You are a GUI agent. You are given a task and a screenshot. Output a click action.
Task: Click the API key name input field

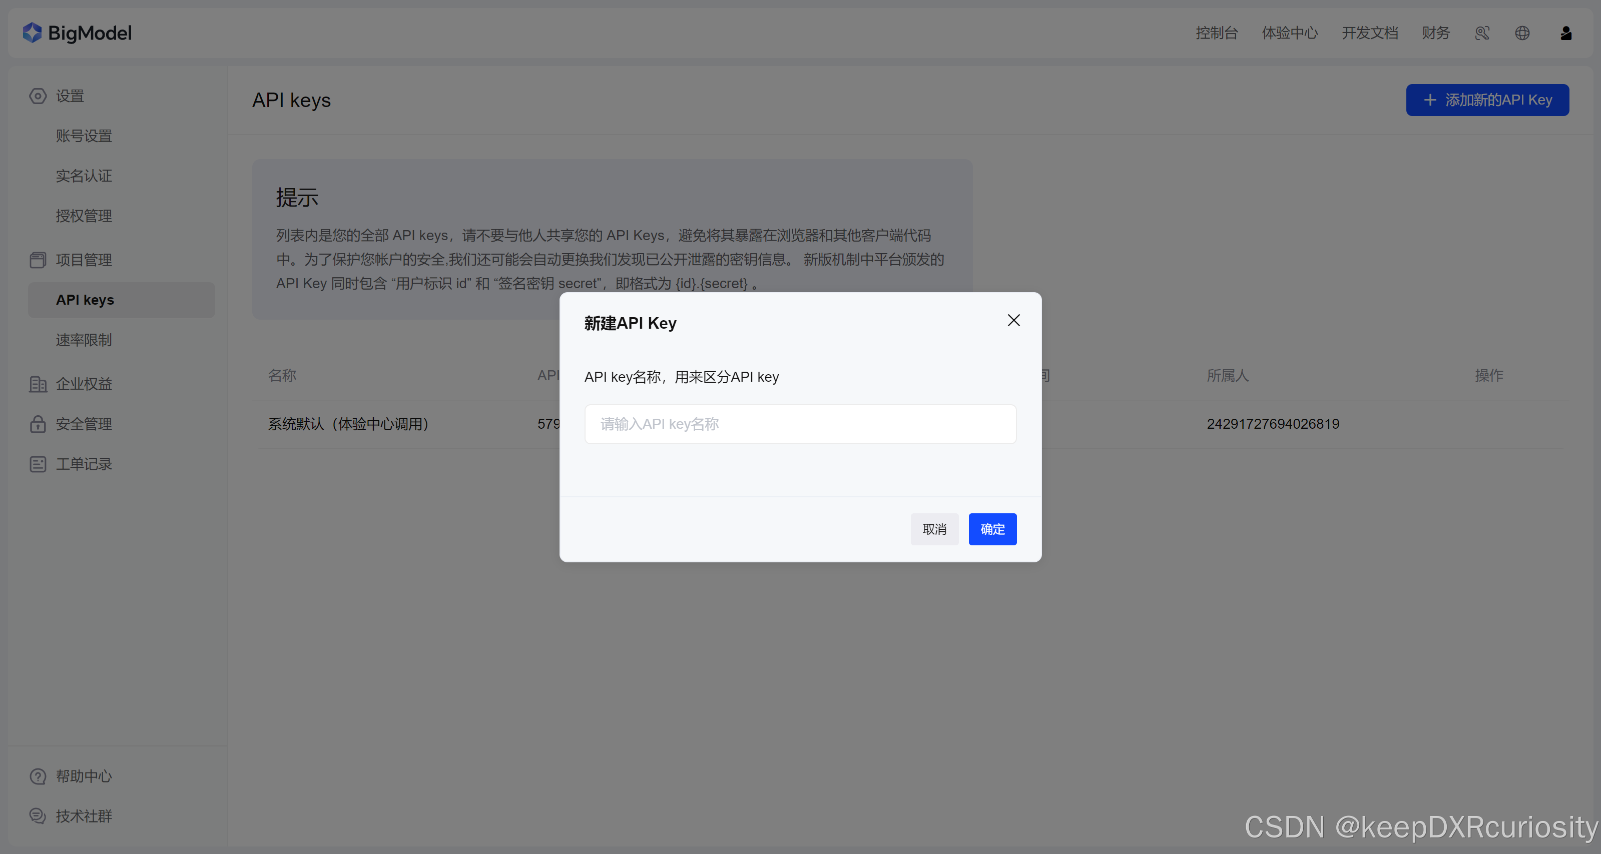click(x=800, y=424)
